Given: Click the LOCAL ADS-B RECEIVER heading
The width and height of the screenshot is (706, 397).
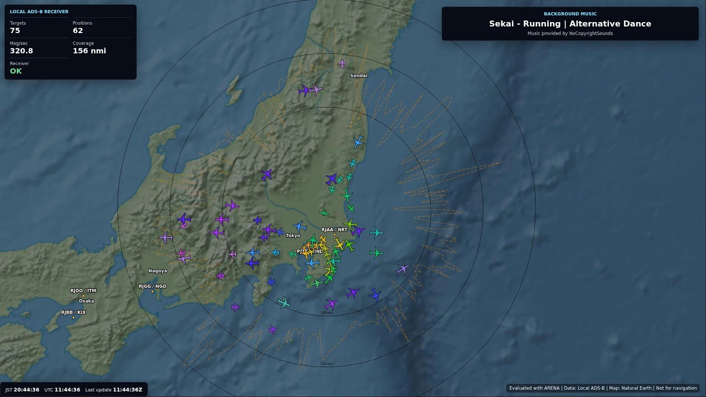Looking at the screenshot, I should point(39,12).
